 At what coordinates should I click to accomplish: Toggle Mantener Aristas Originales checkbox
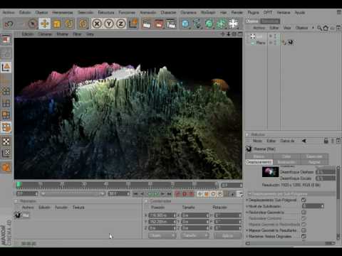(304, 236)
